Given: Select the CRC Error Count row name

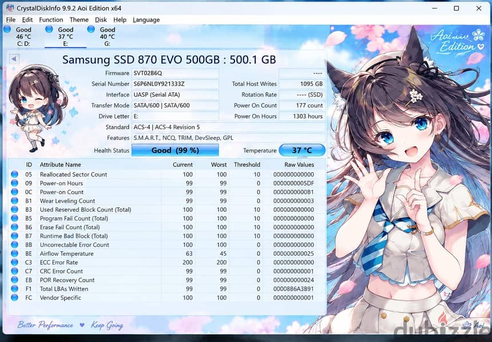Looking at the screenshot, I should tap(61, 271).
